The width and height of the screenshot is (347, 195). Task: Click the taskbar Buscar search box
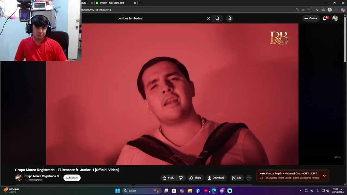pos(142,191)
